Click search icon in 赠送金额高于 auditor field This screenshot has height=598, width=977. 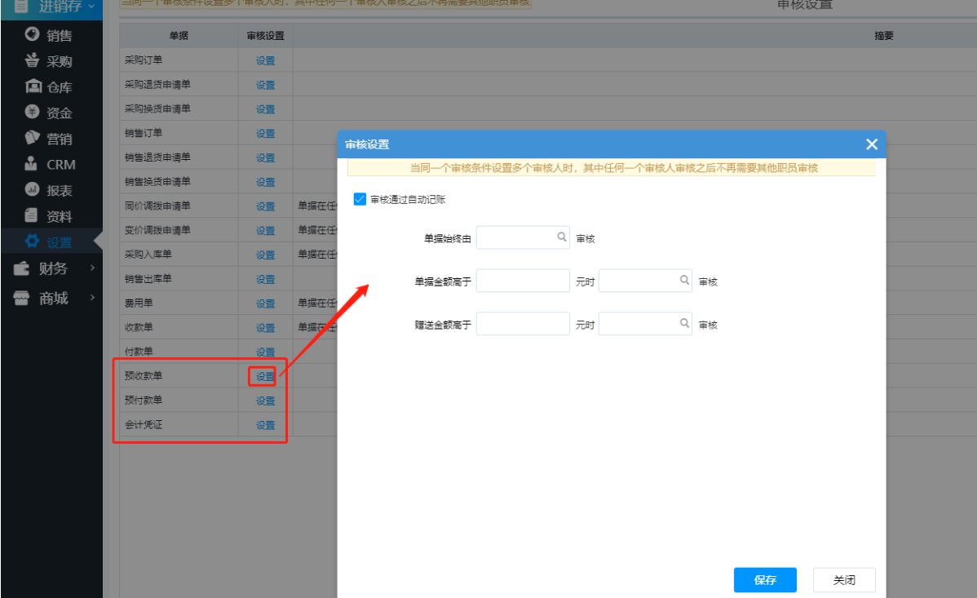(x=684, y=323)
